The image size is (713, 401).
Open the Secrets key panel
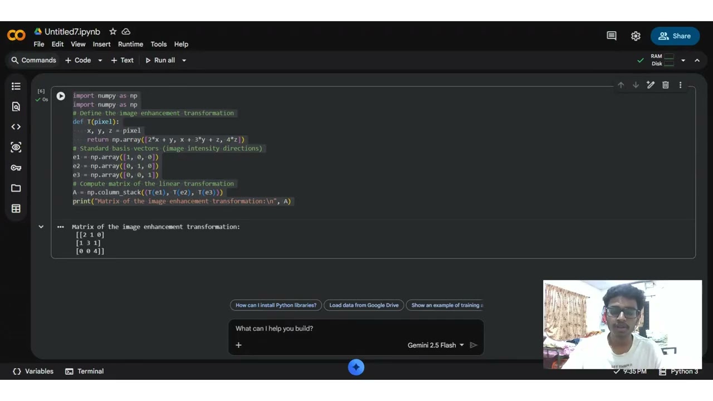coord(16,168)
